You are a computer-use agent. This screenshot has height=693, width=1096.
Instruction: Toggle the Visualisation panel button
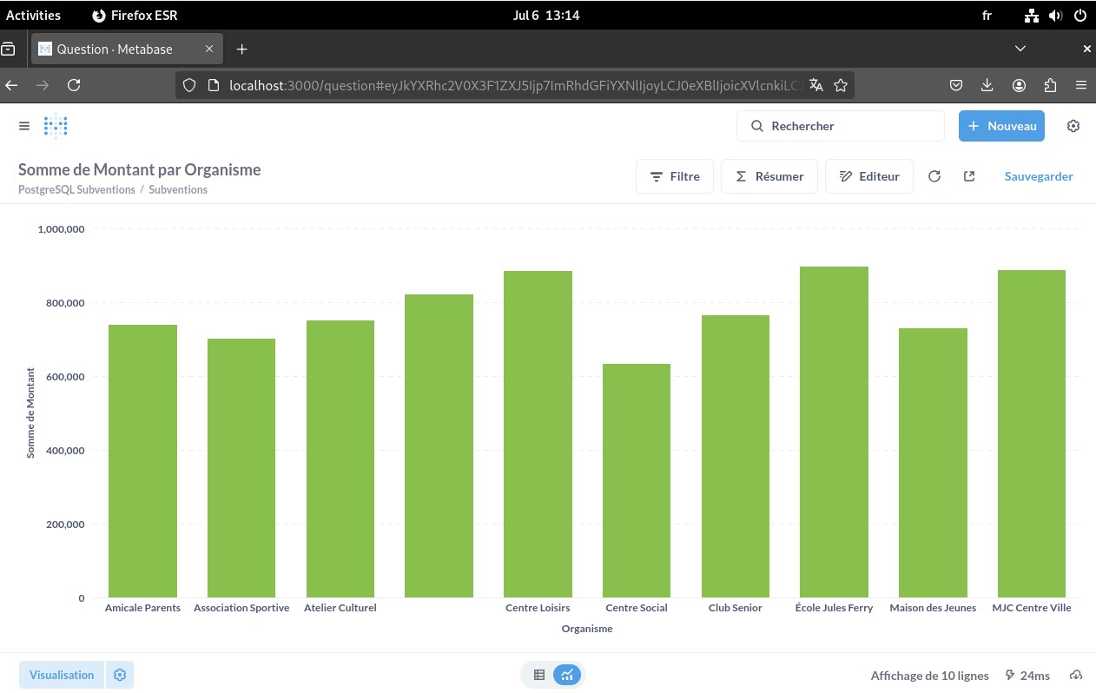(x=62, y=675)
